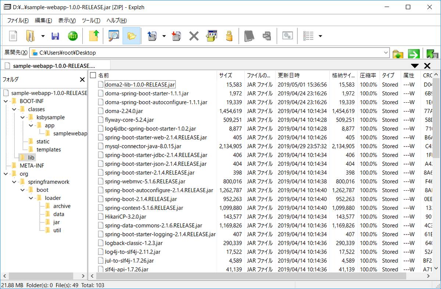Click the browse destination folder icon
441x289 pixels.
point(398,54)
